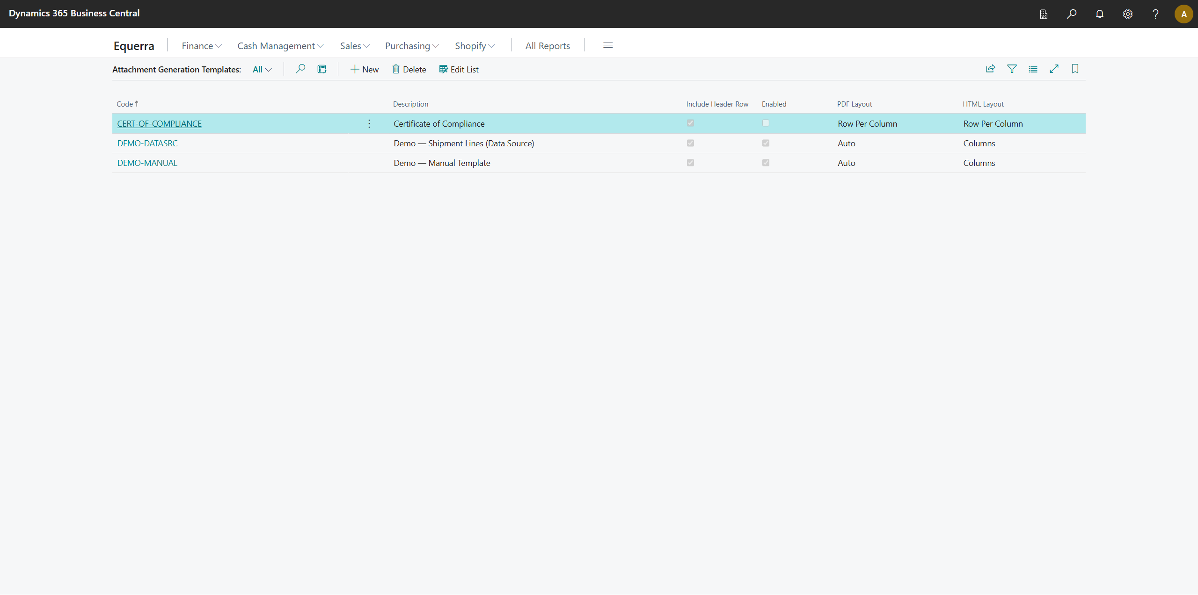
Task: Select the 'Demo — Manual Template' cell
Action: (442, 163)
